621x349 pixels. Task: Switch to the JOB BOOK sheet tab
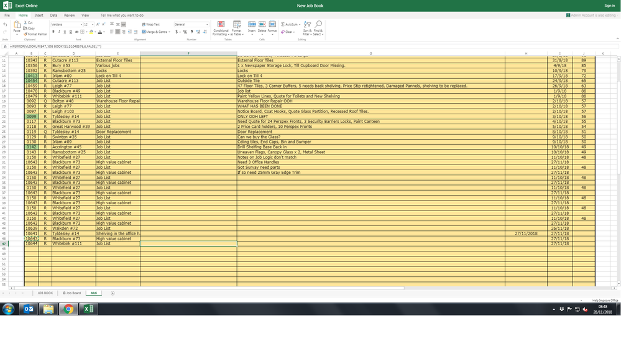point(45,293)
